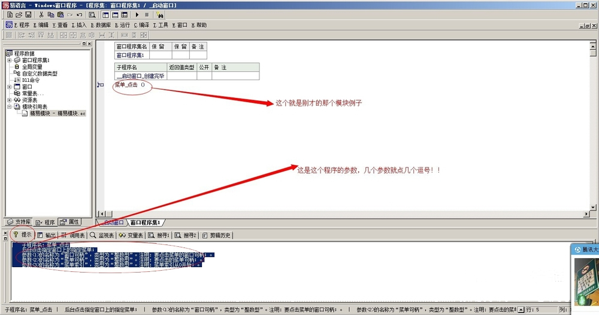Select 全局变量 in program tree
Viewport: 599px width, 315px height.
[x=32, y=67]
